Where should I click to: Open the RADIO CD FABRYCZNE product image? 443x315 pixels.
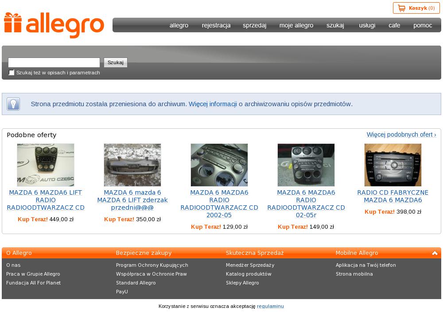(392, 165)
